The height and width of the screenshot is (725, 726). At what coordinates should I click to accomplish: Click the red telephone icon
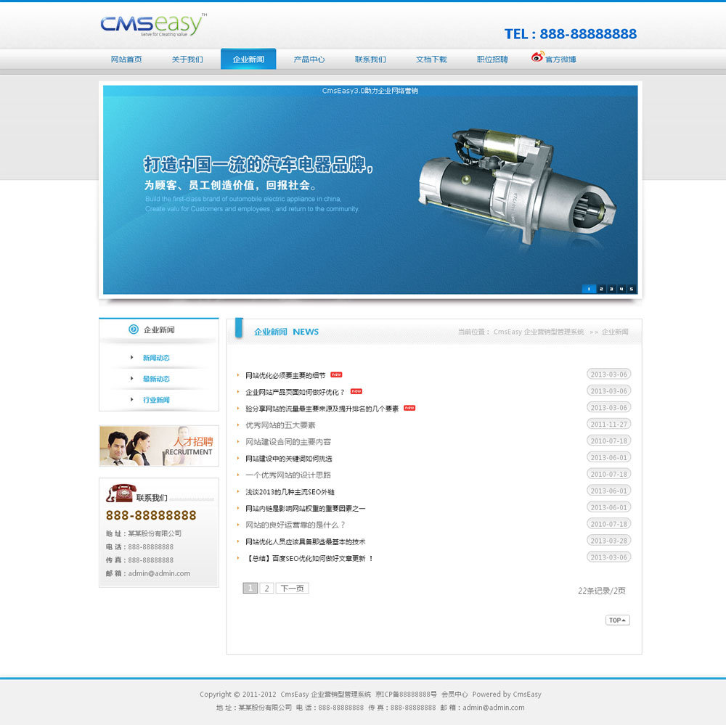119,493
